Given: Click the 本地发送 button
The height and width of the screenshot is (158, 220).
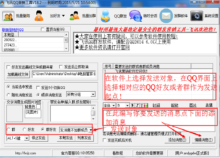Looking at the screenshot, I should [x=66, y=138].
